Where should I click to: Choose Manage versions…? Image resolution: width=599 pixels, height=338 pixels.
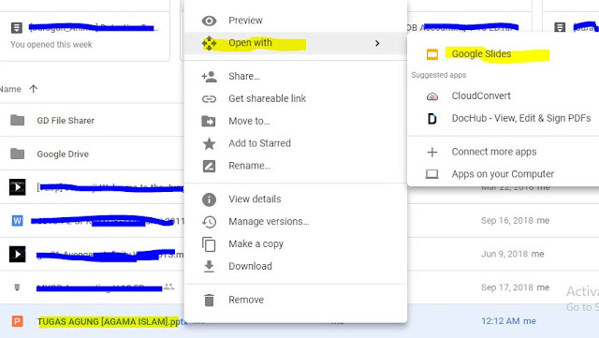tap(296, 222)
